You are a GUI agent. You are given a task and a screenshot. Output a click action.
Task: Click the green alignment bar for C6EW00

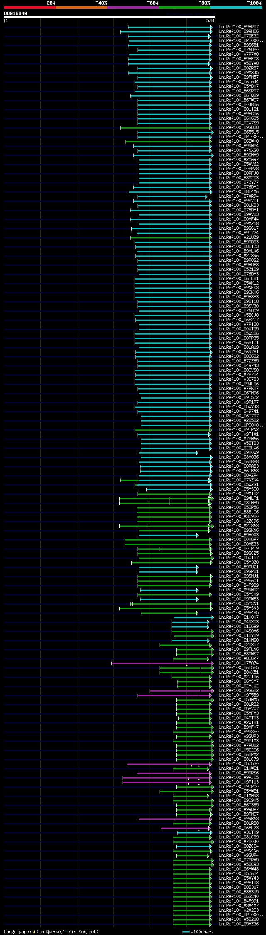169,141
